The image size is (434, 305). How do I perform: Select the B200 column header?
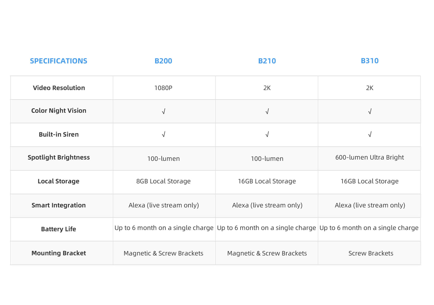pyautogui.click(x=163, y=61)
